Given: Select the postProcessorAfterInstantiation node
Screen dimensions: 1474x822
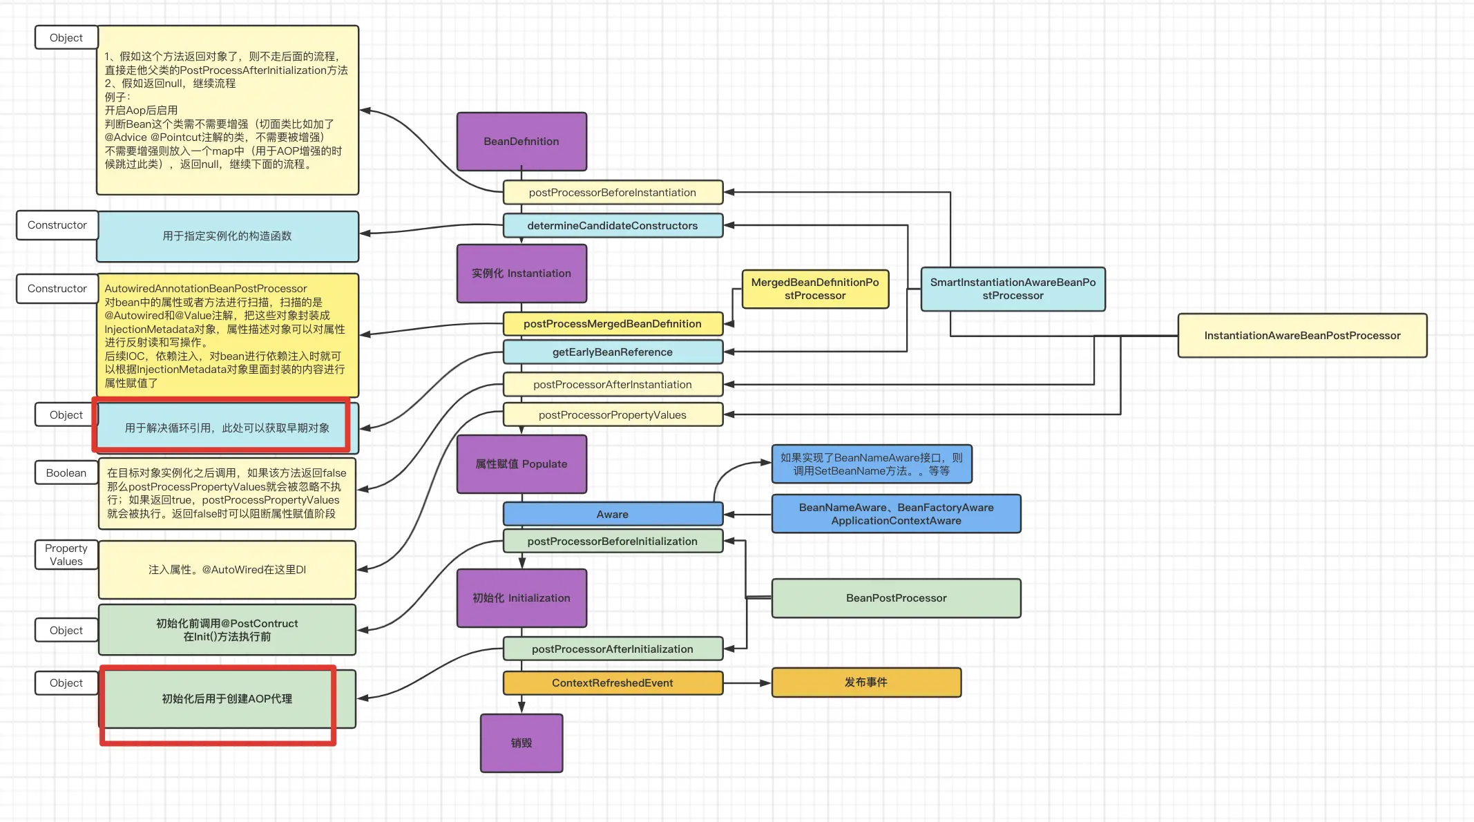Looking at the screenshot, I should pos(612,385).
